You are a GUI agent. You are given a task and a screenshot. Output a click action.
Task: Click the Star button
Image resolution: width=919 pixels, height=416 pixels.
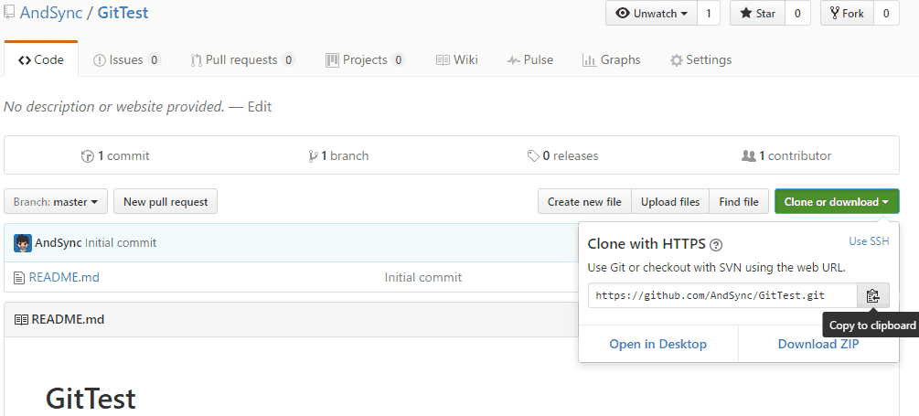tap(757, 14)
